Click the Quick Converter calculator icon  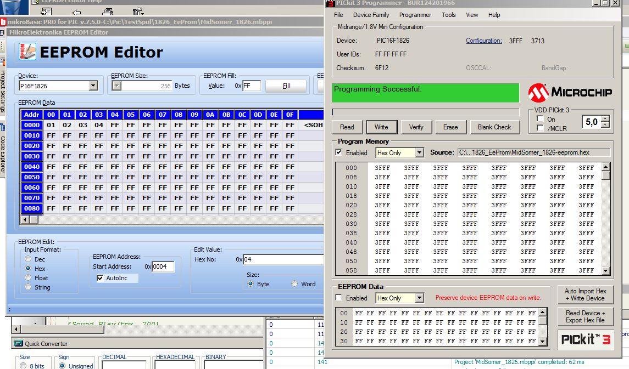(x=19, y=343)
